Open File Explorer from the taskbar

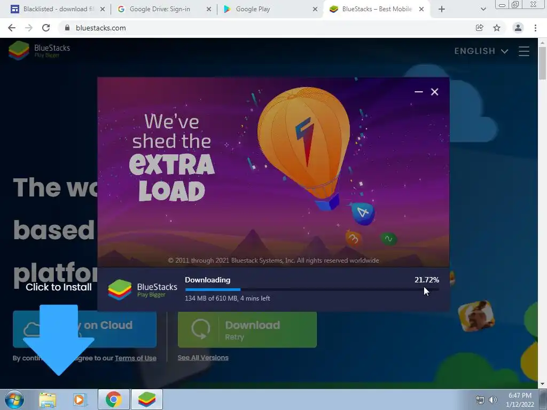48,400
